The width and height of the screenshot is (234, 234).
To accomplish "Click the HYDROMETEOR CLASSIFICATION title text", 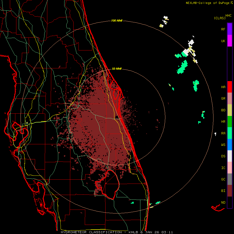I will 91,232.
